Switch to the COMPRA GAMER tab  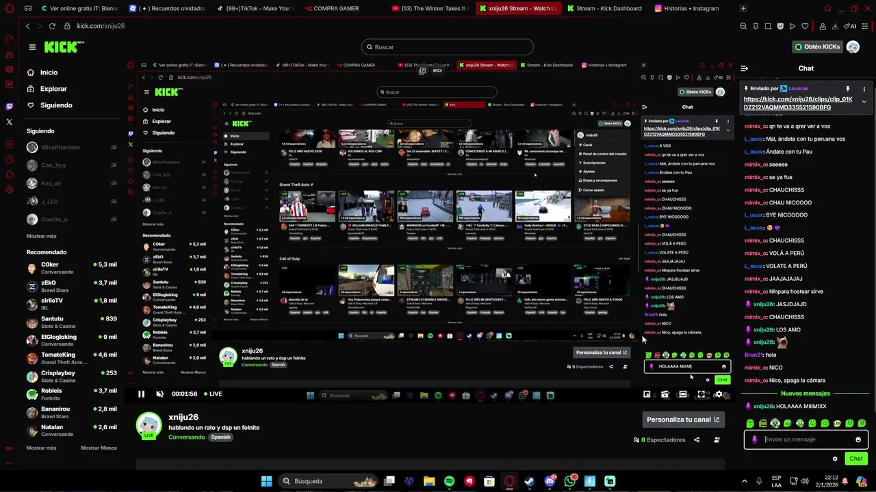[x=336, y=8]
